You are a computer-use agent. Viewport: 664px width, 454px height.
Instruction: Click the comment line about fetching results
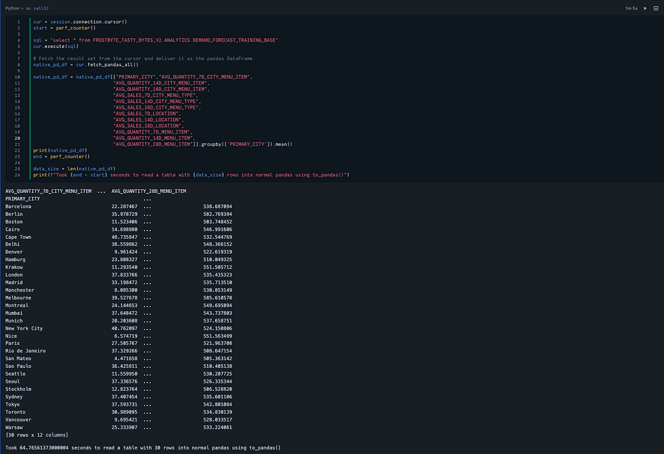[144, 58]
